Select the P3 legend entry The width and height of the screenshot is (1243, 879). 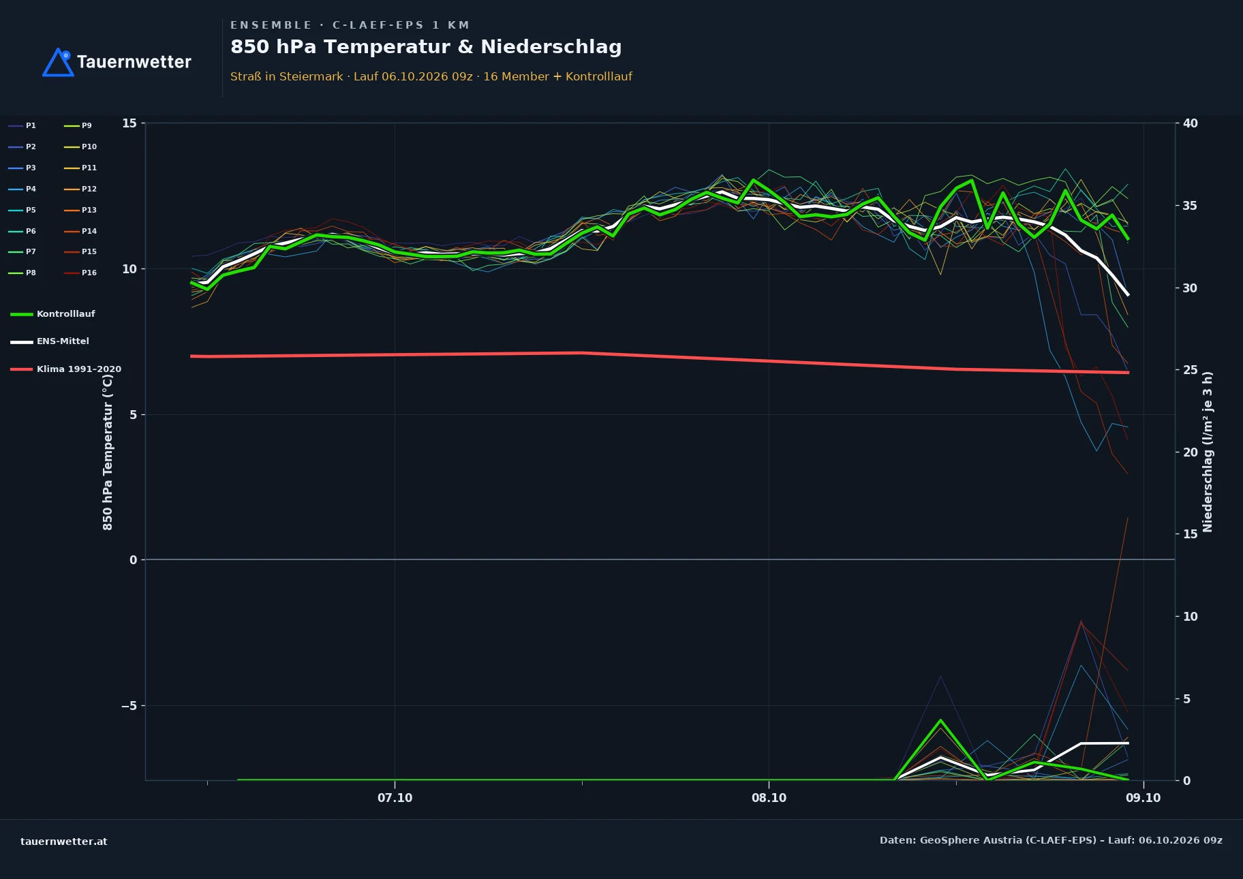click(22, 168)
